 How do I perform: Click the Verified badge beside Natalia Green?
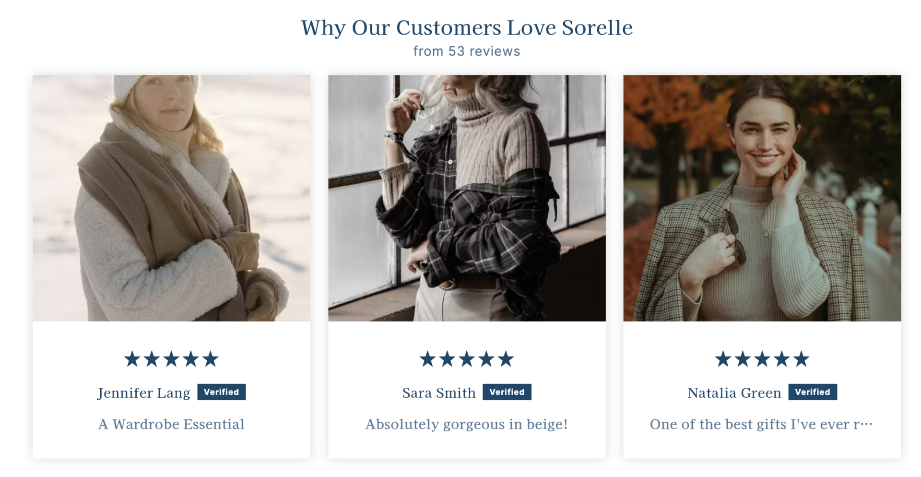(812, 392)
